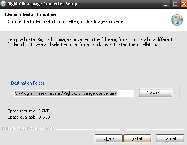Click the 'Space available: 3.5GB' text
Image resolution: width=187 pixels, height=145 pixels.
[x=29, y=117]
